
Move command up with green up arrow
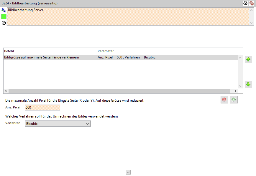tap(248, 60)
